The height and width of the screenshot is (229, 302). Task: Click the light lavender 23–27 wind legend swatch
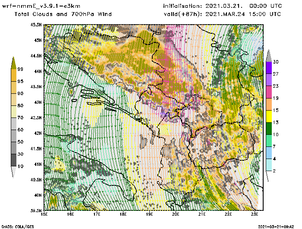269,80
